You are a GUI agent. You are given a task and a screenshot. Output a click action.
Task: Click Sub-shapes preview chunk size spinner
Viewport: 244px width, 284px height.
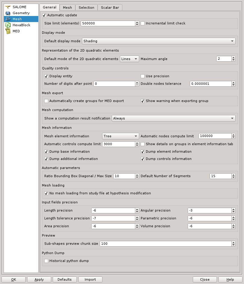(233, 244)
